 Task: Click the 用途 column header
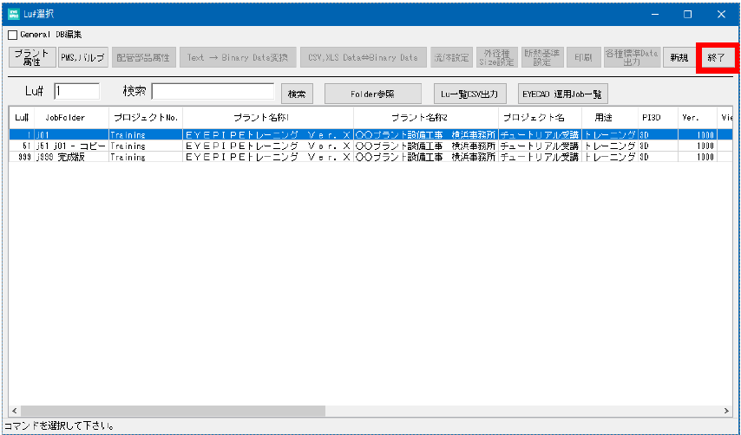click(609, 118)
